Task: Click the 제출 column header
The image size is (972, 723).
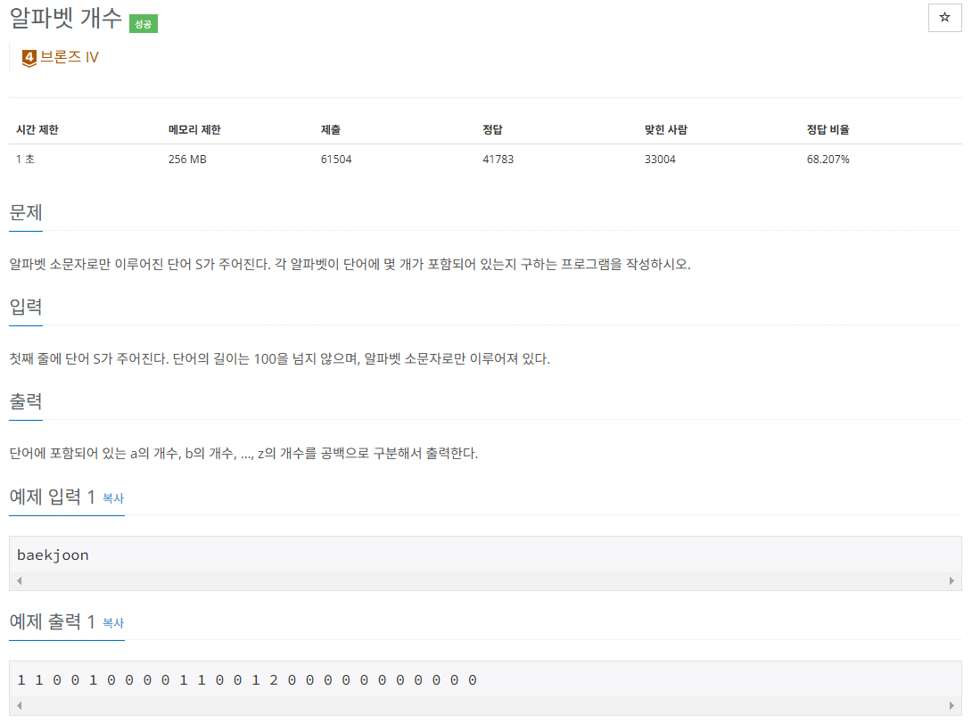Action: tap(331, 129)
